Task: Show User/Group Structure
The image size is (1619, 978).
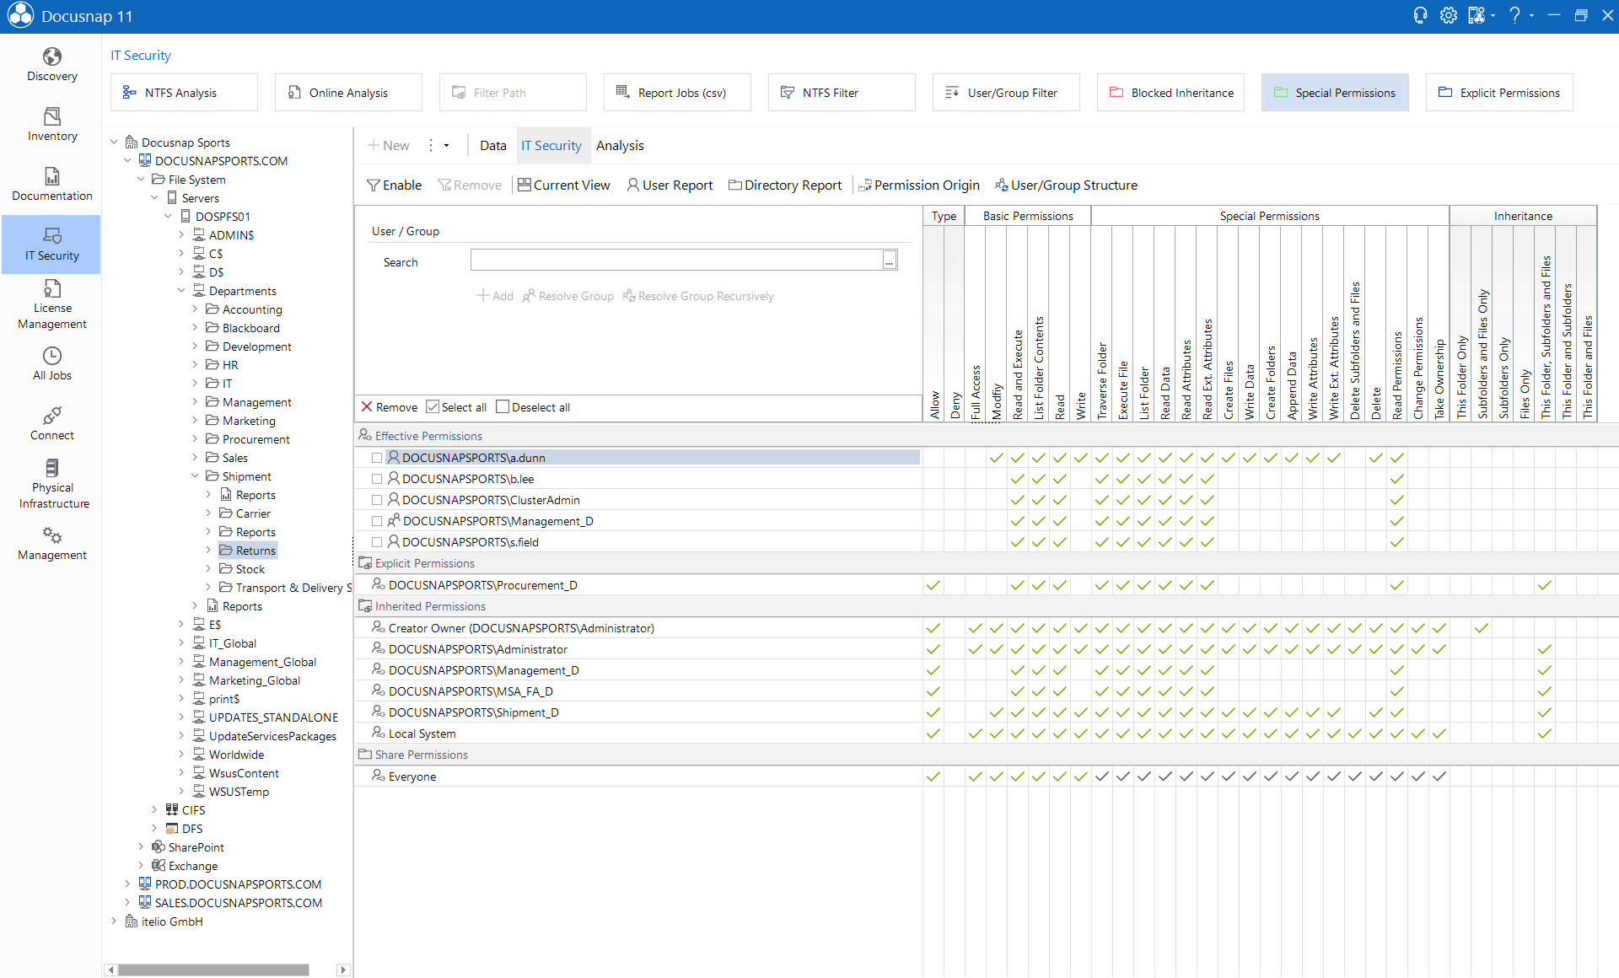Action: pos(1066,185)
